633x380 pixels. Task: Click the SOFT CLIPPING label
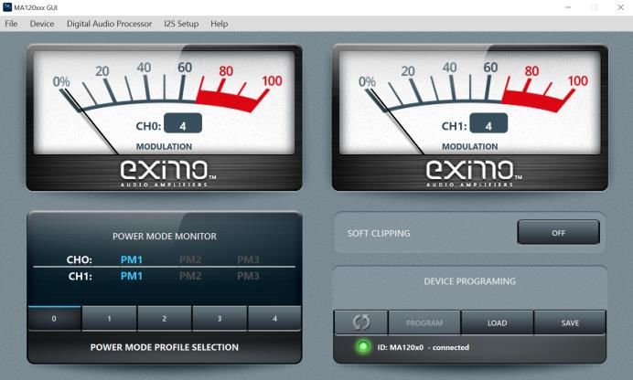[379, 233]
